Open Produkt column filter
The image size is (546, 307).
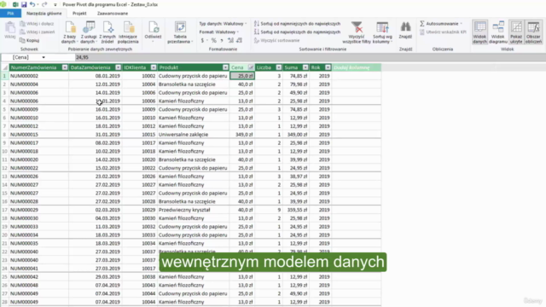coord(225,67)
